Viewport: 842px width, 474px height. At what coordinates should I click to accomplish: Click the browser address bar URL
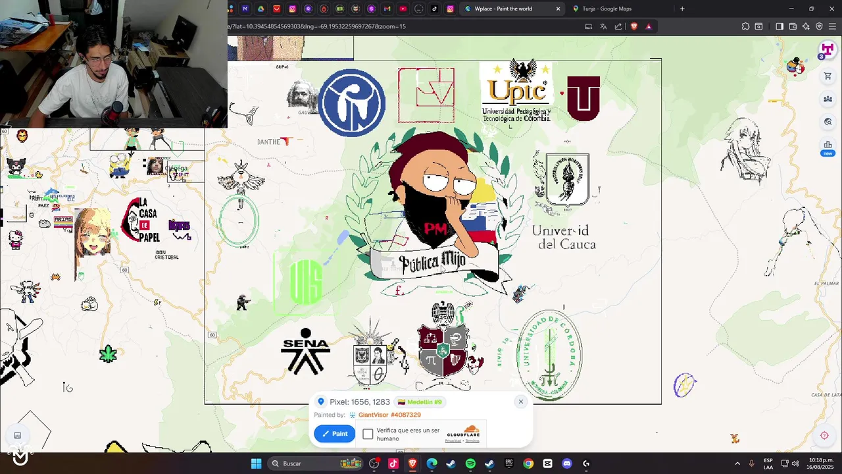coord(317,26)
